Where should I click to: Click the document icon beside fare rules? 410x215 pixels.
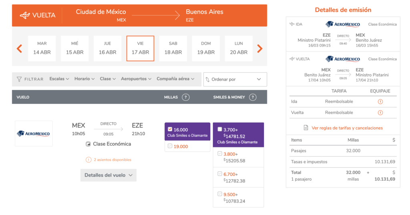(x=305, y=128)
